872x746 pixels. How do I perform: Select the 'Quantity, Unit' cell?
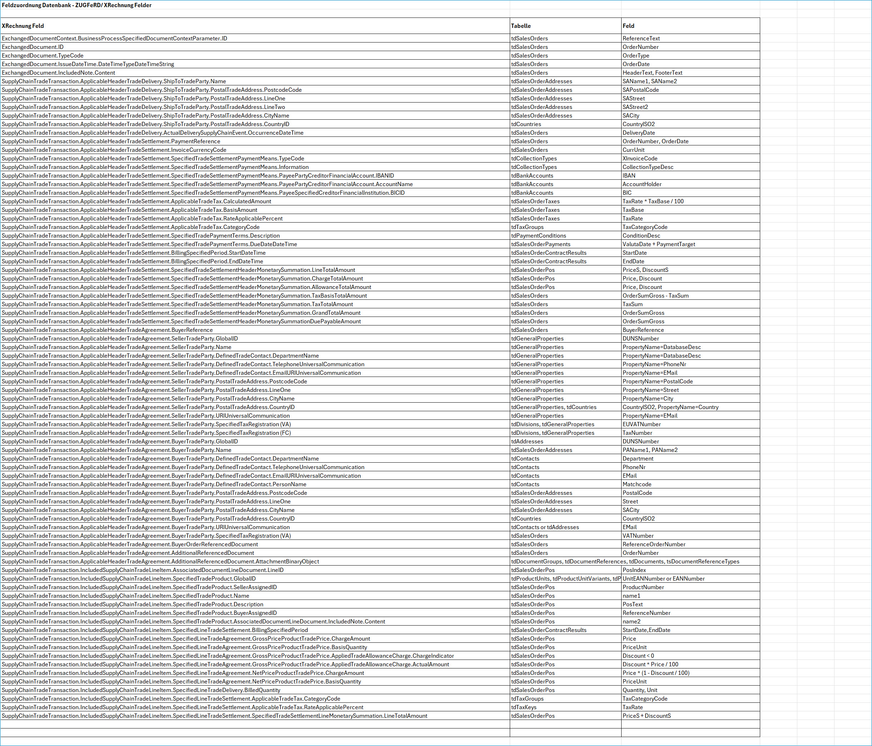[x=690, y=690]
